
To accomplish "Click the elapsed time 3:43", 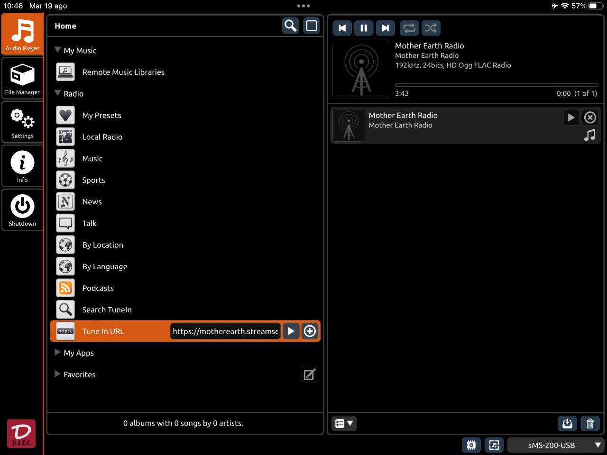I will [402, 93].
